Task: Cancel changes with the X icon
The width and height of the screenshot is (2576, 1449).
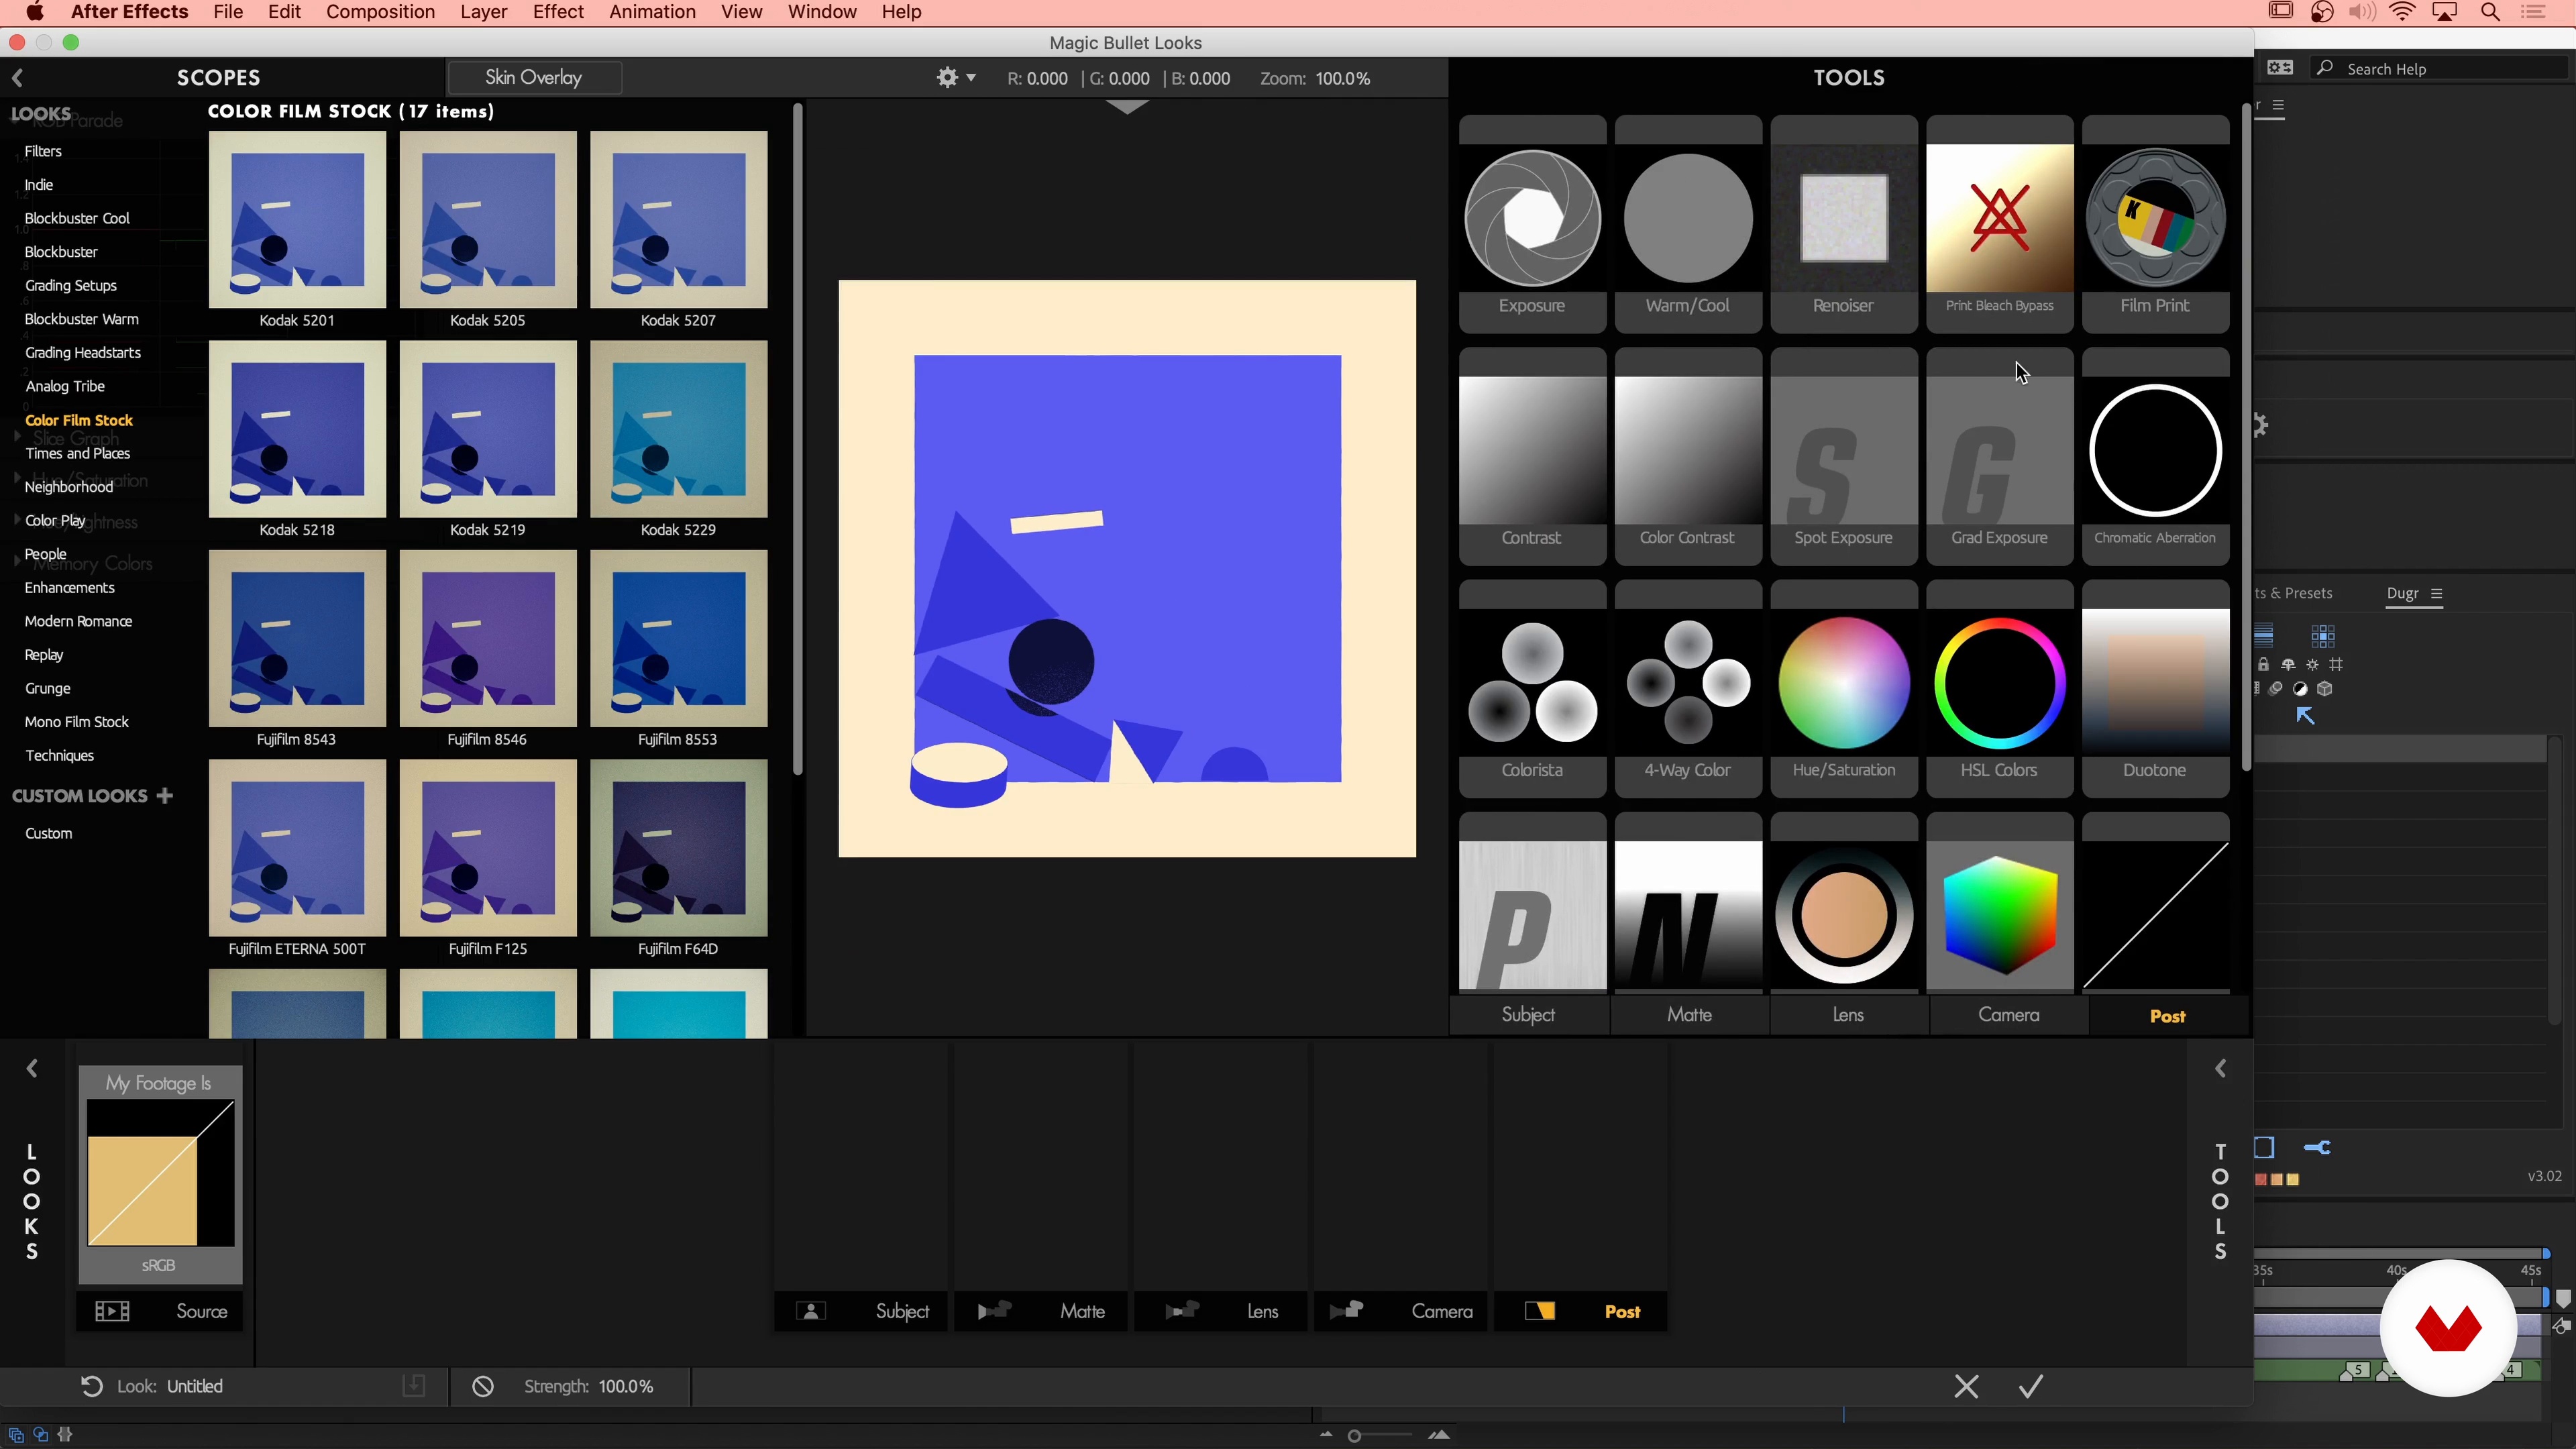Action: click(x=1966, y=1386)
